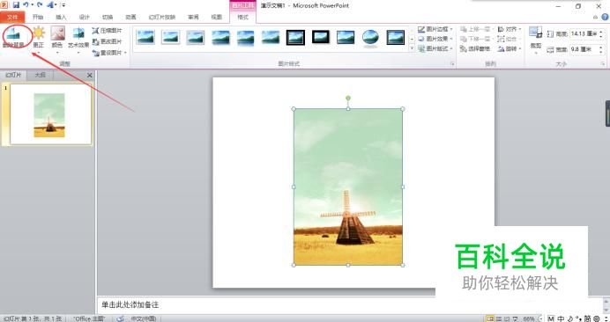Apply the Metal Frame picture style
Viewport: 610px width, 322px height.
coord(196,37)
